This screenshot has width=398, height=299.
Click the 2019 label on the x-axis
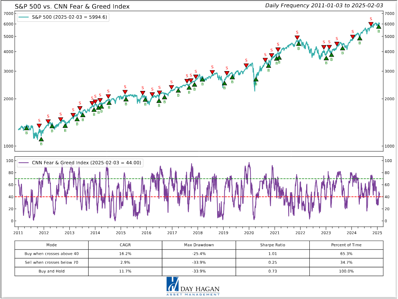point(223,232)
